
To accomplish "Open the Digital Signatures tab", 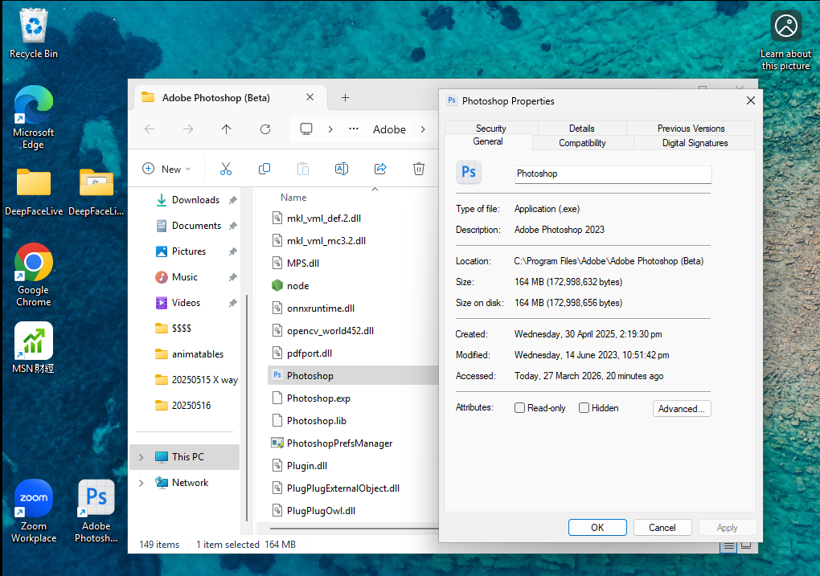I will (x=695, y=143).
